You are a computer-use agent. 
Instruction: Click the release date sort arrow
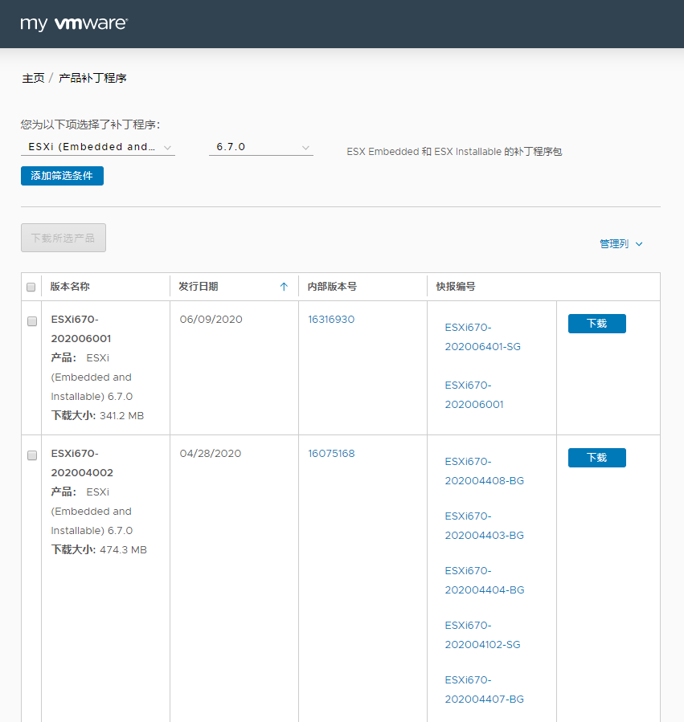[284, 287]
